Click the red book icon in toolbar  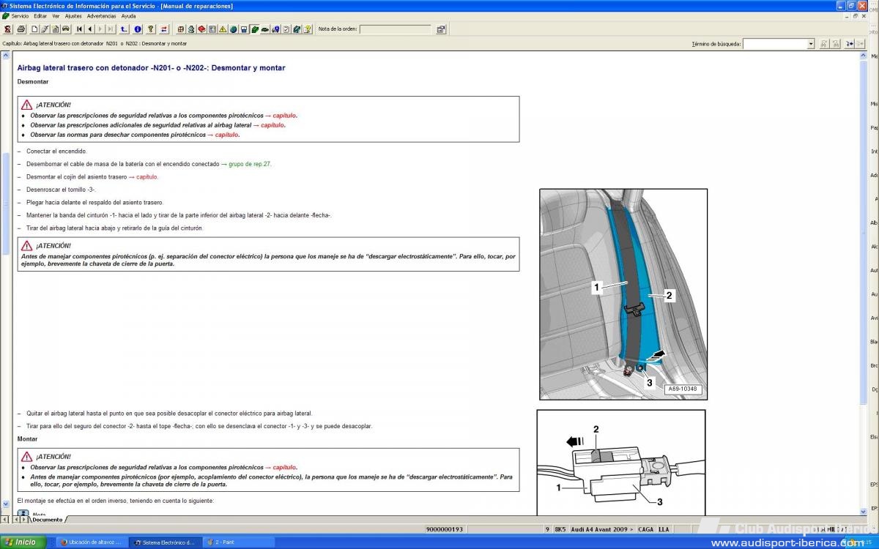pyautogui.click(x=201, y=29)
